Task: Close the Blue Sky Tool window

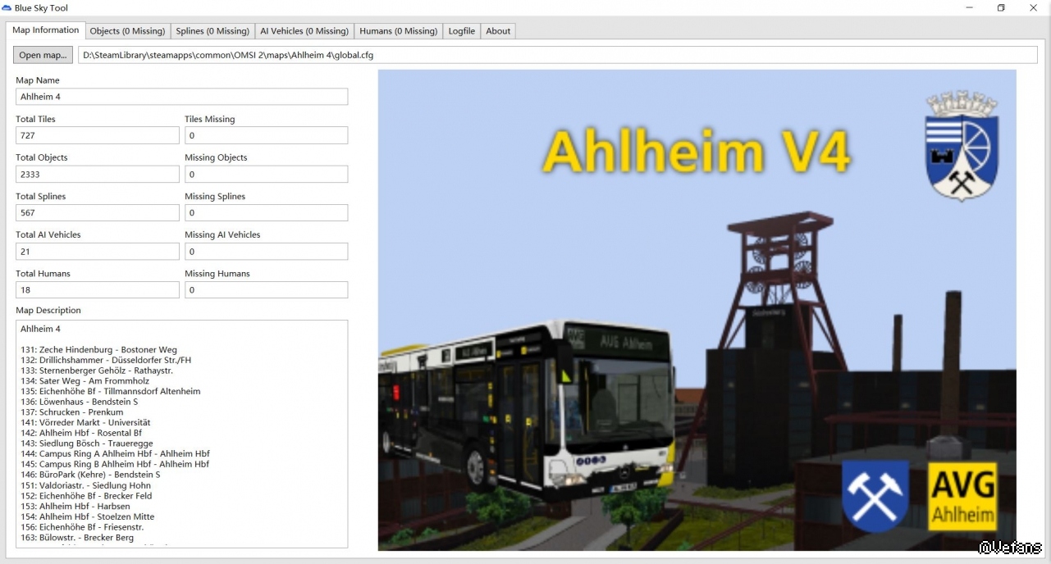Action: 1033,8
